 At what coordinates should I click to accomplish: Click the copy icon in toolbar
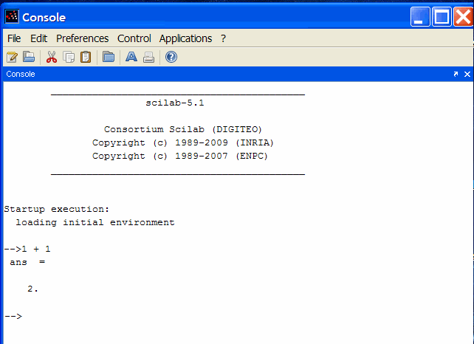(69, 57)
